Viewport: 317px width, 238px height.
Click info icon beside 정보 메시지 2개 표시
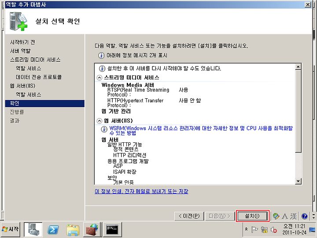tap(101, 56)
